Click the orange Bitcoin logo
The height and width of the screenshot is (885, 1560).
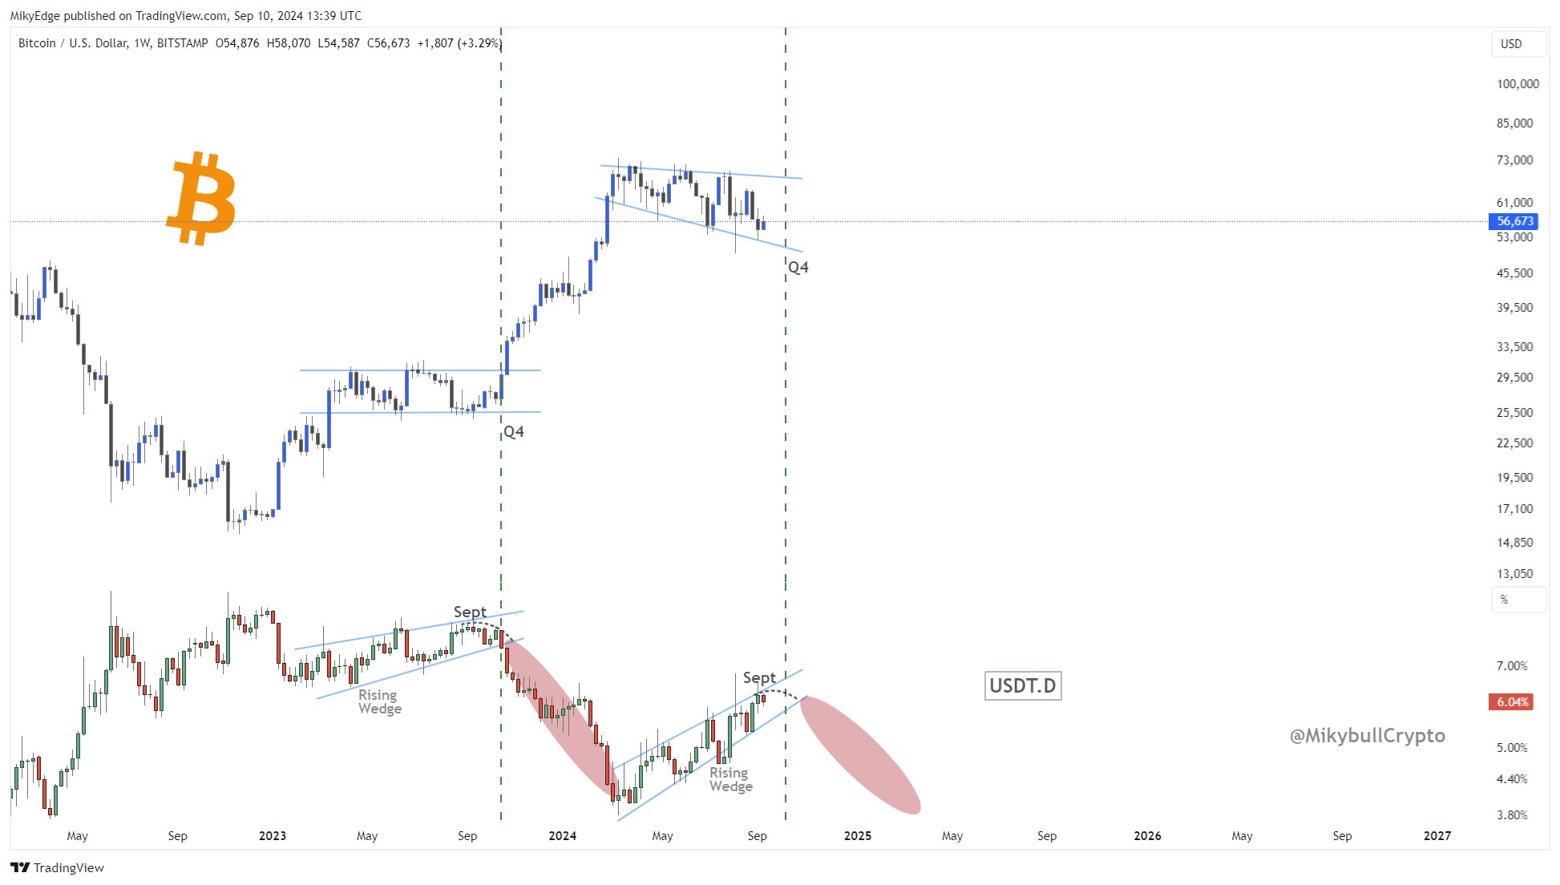tap(201, 197)
